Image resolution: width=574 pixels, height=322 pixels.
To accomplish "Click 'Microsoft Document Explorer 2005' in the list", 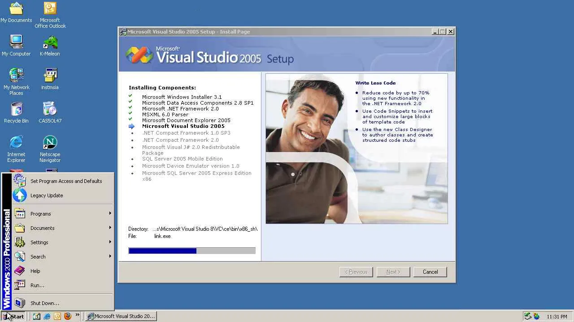I will click(186, 120).
